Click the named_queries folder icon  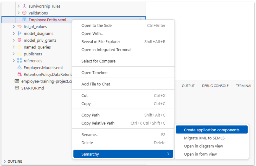[x=19, y=47]
